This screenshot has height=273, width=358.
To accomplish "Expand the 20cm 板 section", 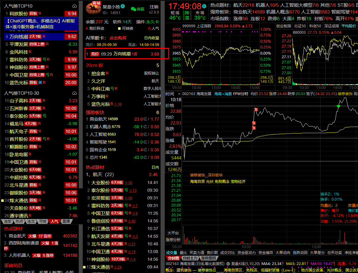I will (95, 65).
